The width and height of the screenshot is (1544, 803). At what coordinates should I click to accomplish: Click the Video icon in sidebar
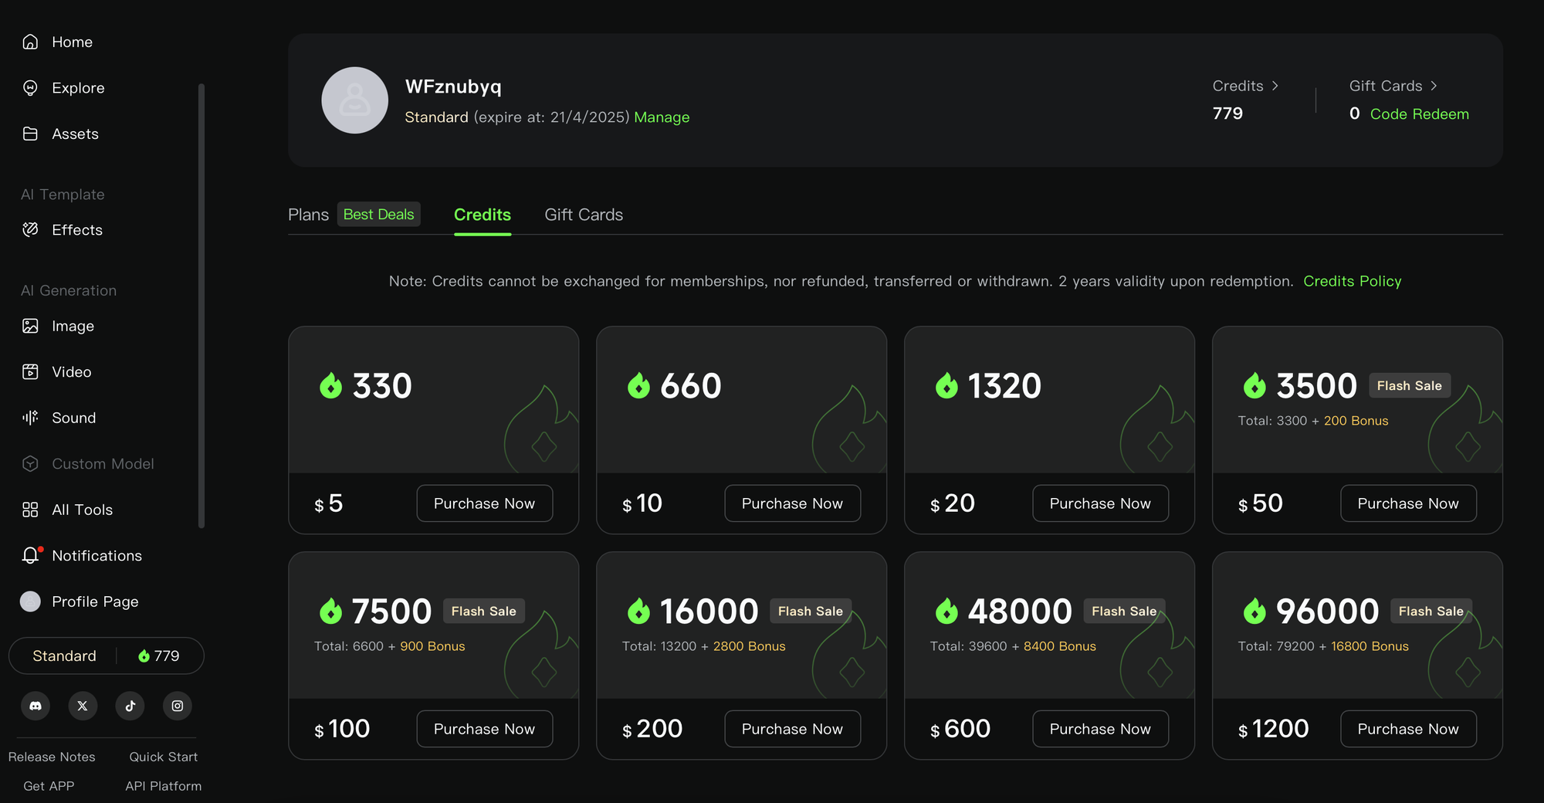coord(30,372)
